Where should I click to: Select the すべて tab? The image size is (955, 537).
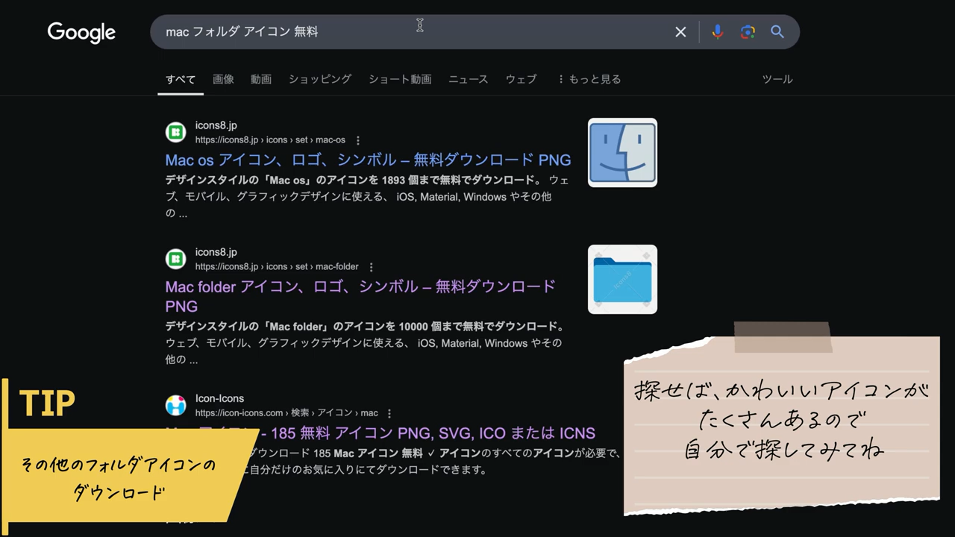(181, 79)
